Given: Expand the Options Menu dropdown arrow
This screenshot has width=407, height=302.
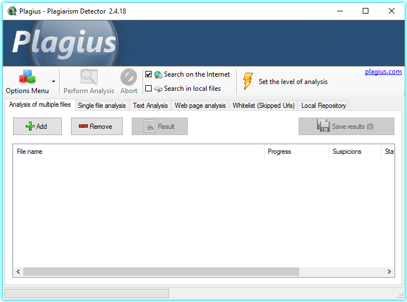Looking at the screenshot, I should [x=53, y=81].
